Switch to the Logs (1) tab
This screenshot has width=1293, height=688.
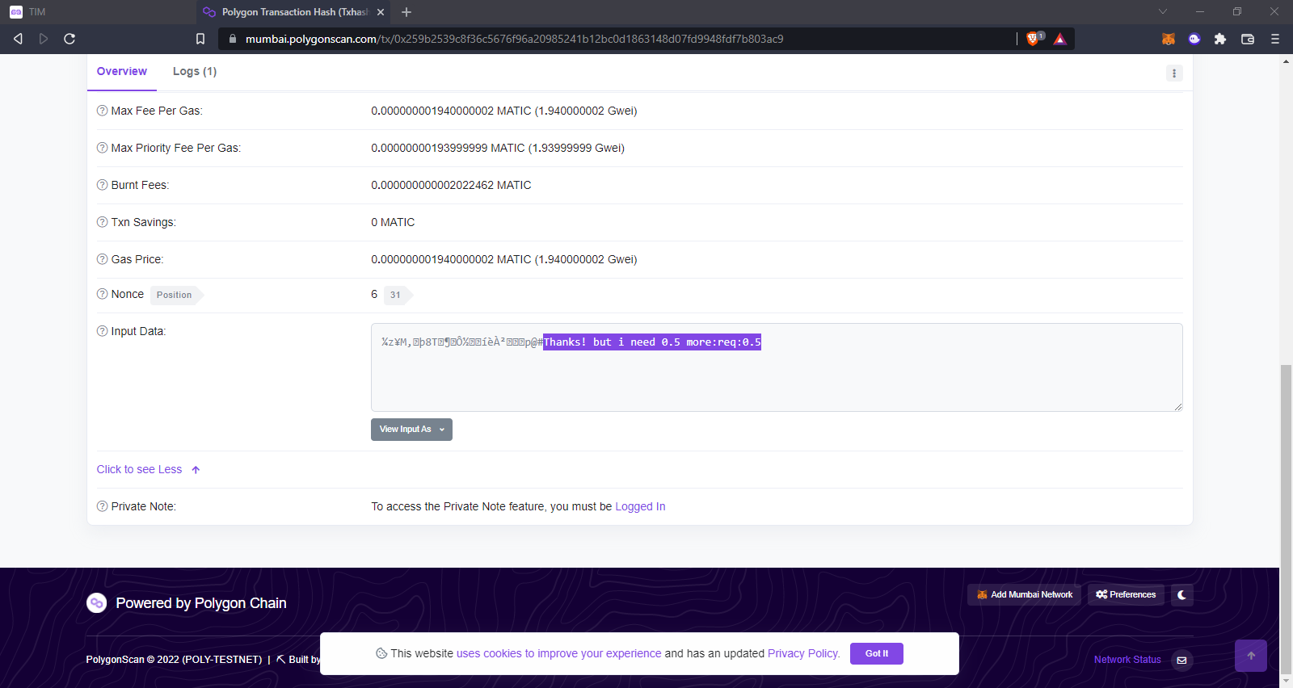(x=195, y=71)
